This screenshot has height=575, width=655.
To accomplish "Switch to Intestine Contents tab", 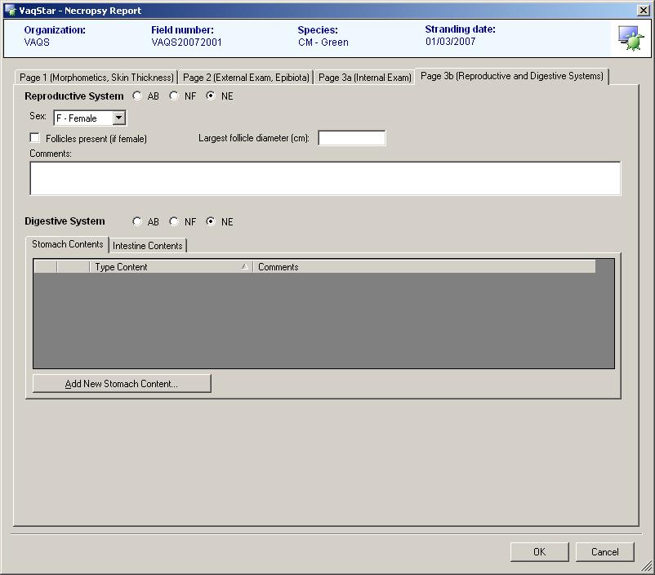I will click(x=148, y=246).
